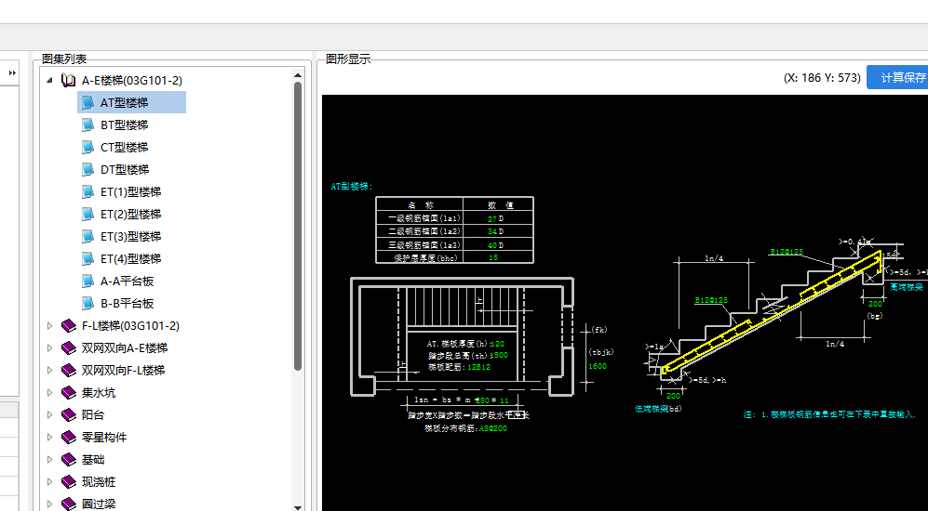The width and height of the screenshot is (928, 511).
Task: Expand the 基础 tree node
Action: pos(49,460)
